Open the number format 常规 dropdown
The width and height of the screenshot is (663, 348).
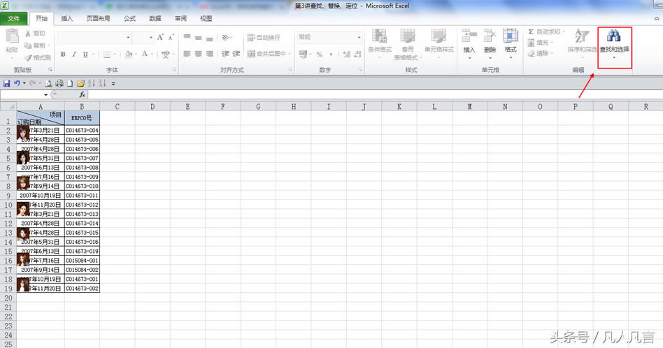click(359, 38)
